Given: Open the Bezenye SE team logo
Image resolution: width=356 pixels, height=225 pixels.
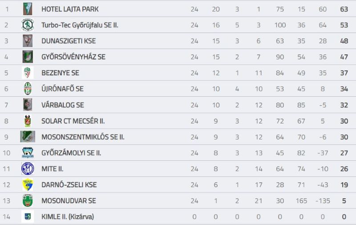Looking at the screenshot, I should [28, 73].
